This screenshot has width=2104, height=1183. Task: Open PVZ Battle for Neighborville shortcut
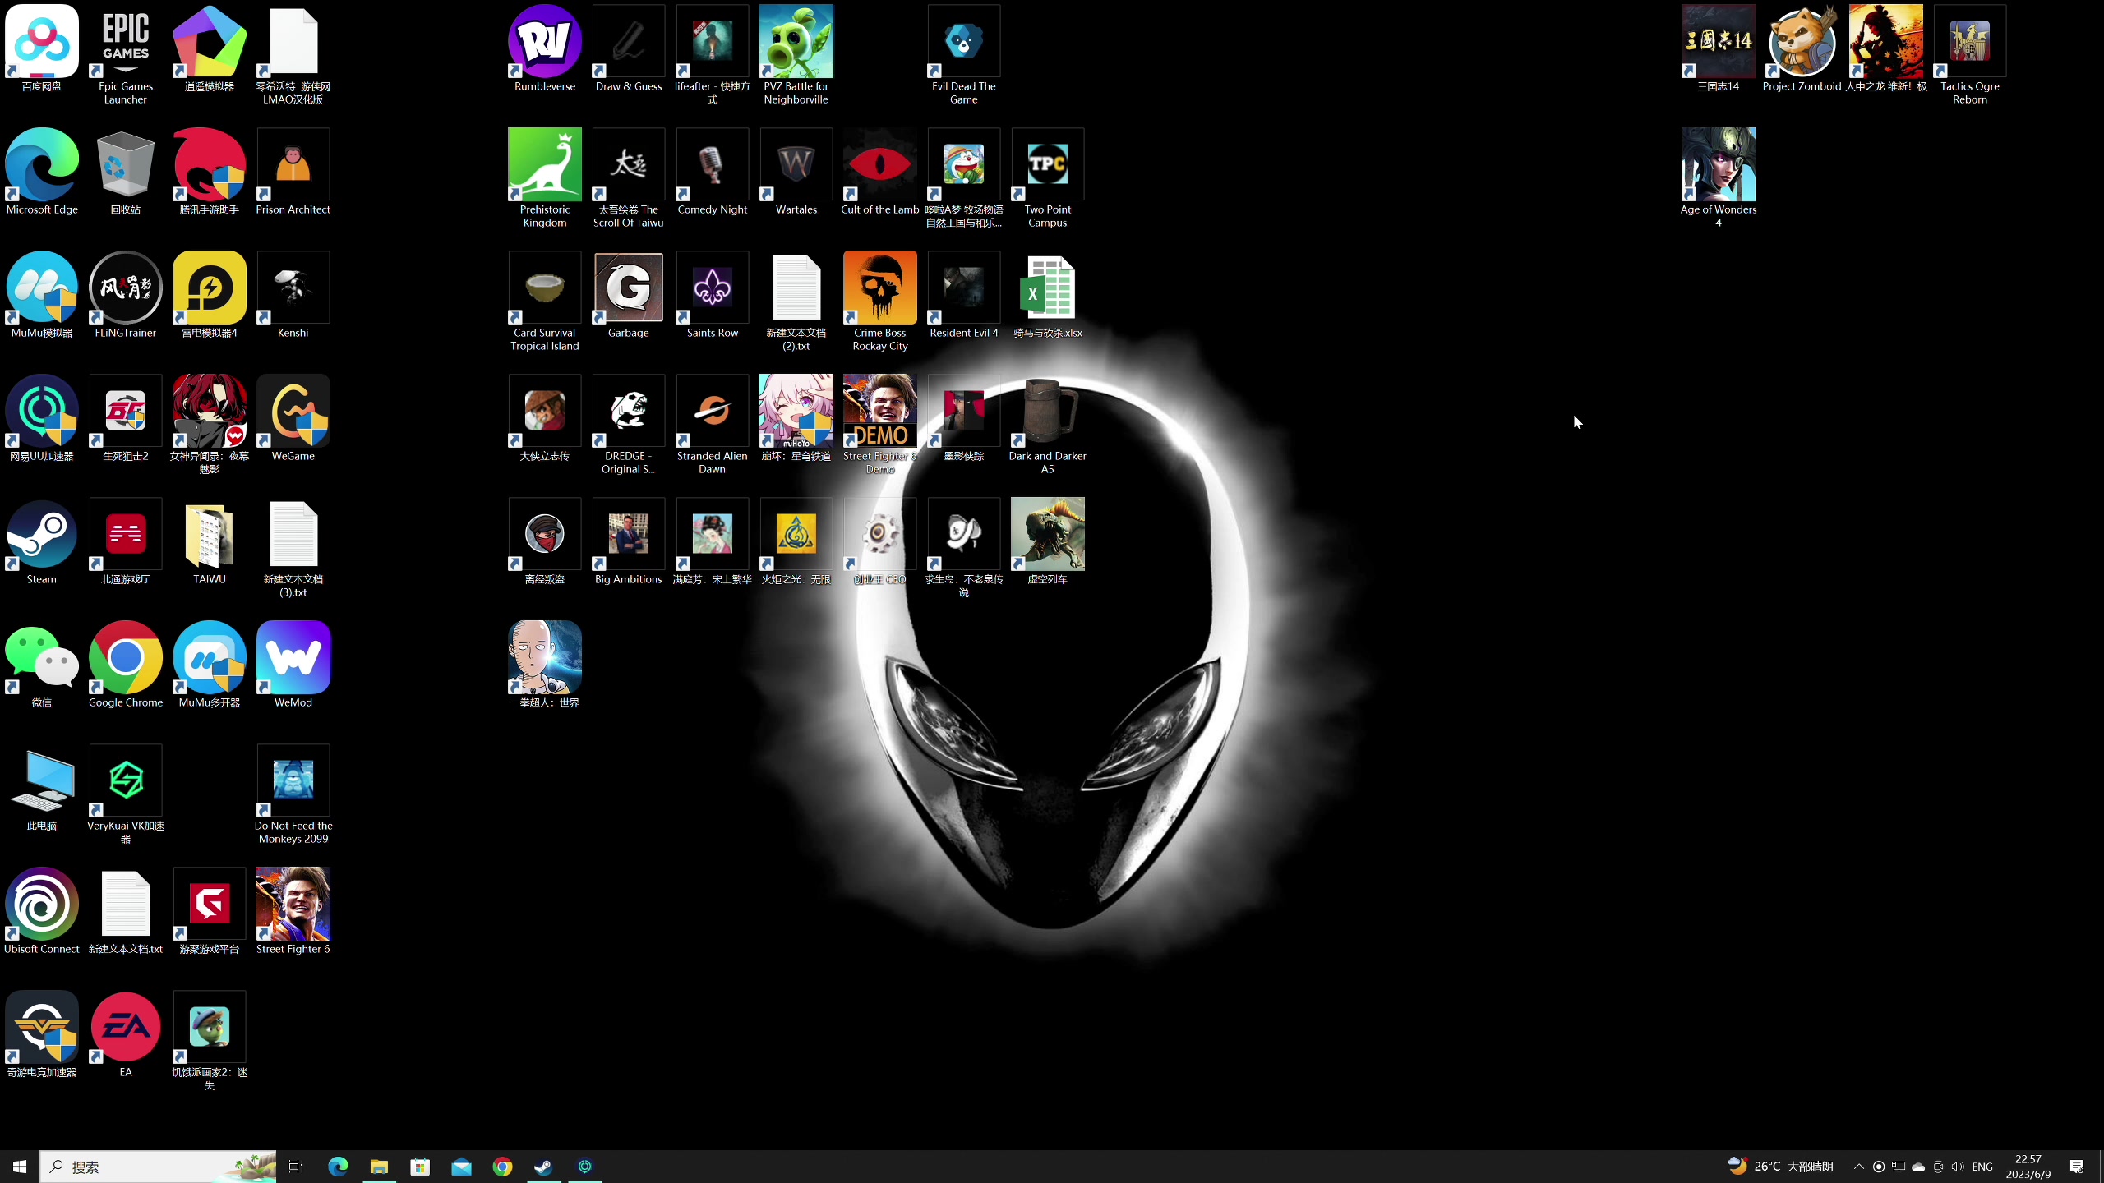[796, 56]
